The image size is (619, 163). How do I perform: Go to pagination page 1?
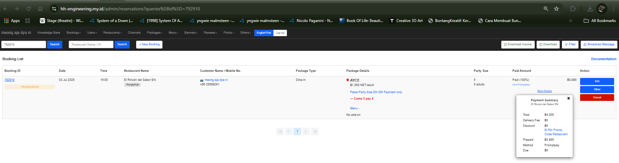pos(297,131)
